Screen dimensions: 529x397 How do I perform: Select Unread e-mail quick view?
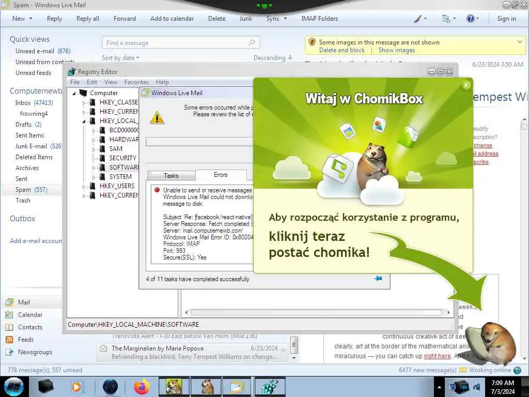pyautogui.click(x=43, y=51)
